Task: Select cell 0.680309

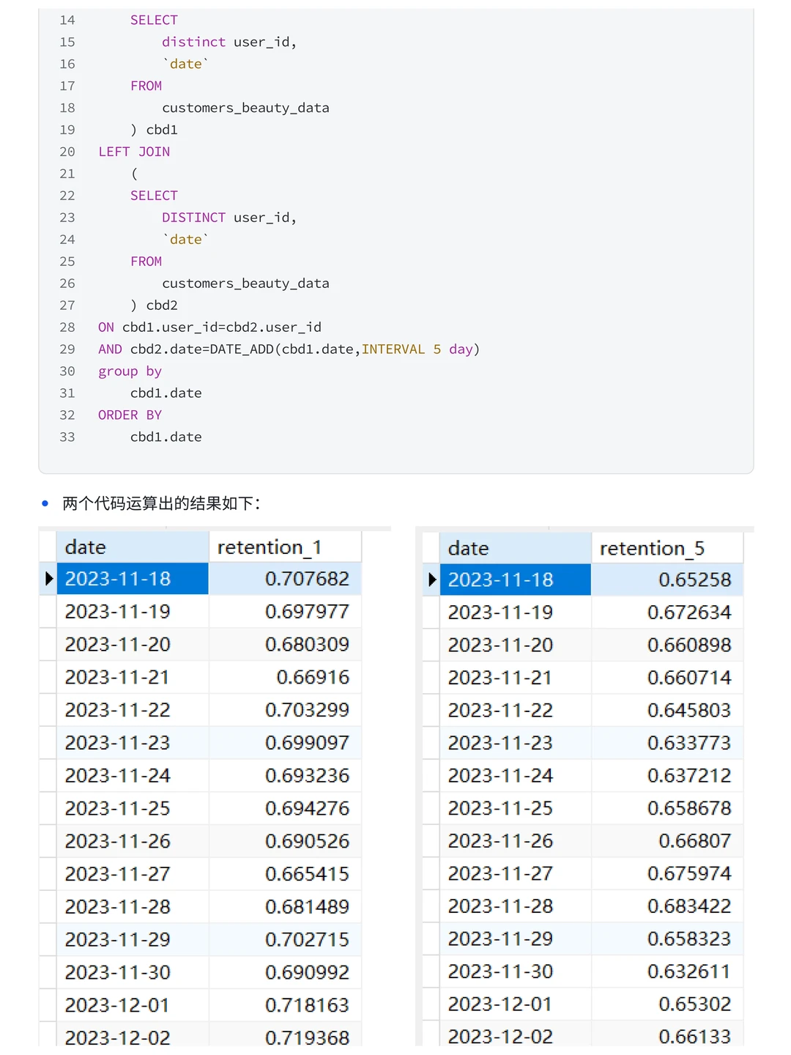Action: (x=285, y=644)
